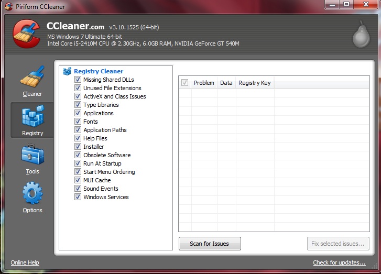Select the Registry label in sidebar
Image resolution: width=381 pixels, height=274 pixels.
[x=32, y=133]
